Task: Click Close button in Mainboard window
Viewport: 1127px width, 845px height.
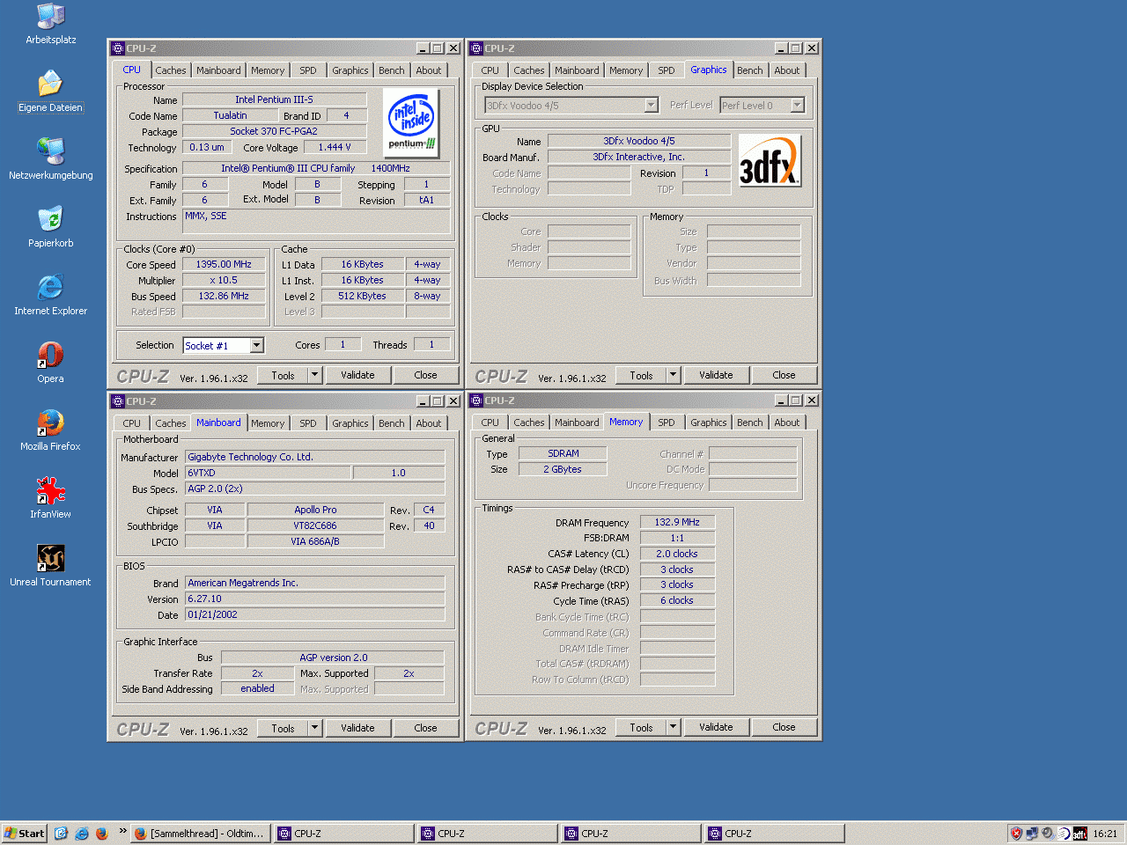Action: tap(425, 728)
